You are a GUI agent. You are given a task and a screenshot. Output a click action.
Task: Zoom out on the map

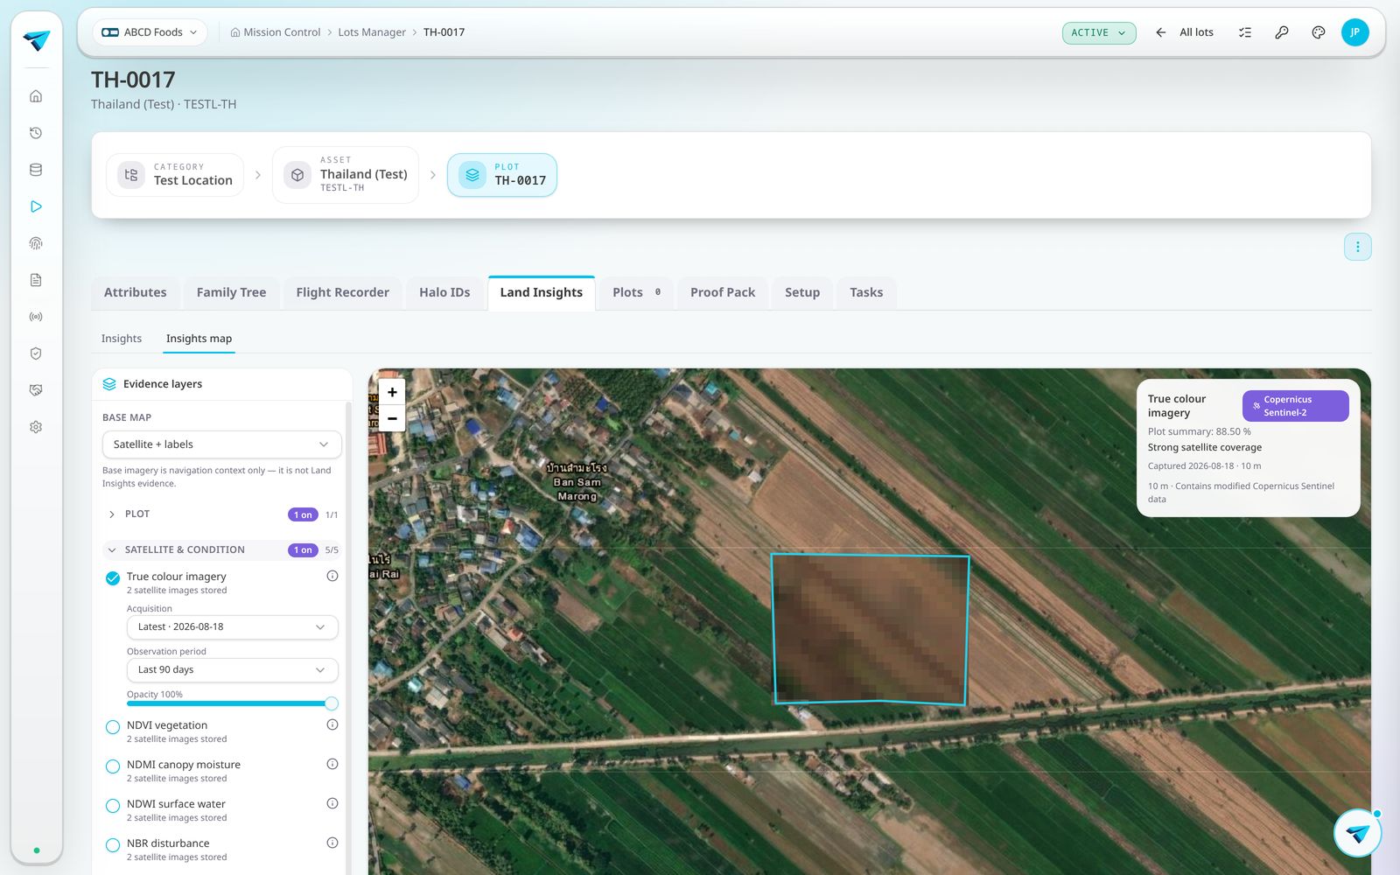tap(392, 418)
